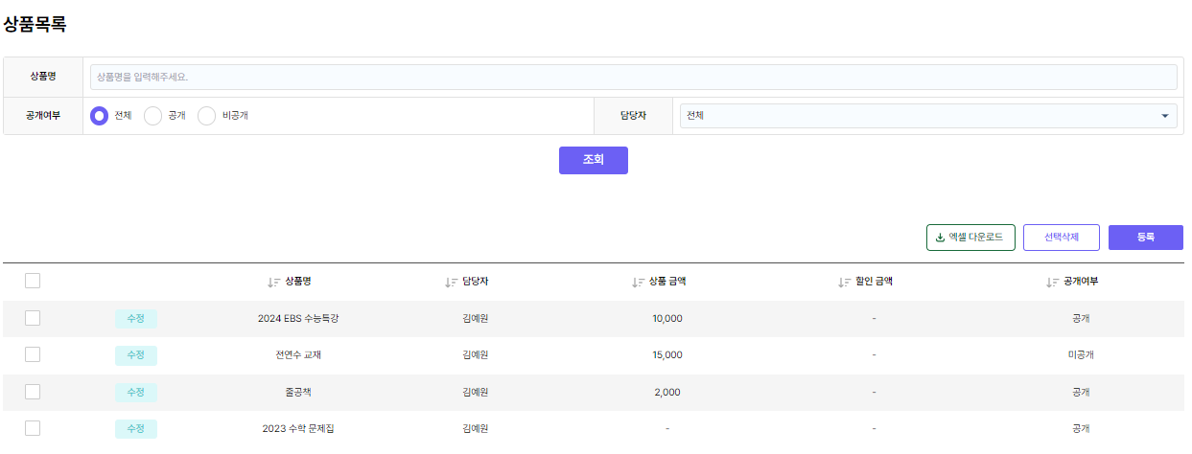Select the 비공개 radio option
The height and width of the screenshot is (454, 1192).
pyautogui.click(x=206, y=116)
